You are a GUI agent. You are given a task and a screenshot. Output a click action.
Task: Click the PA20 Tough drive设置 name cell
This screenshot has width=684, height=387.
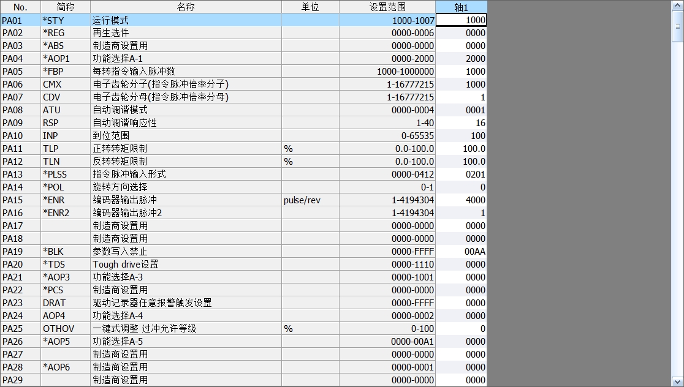point(186,264)
